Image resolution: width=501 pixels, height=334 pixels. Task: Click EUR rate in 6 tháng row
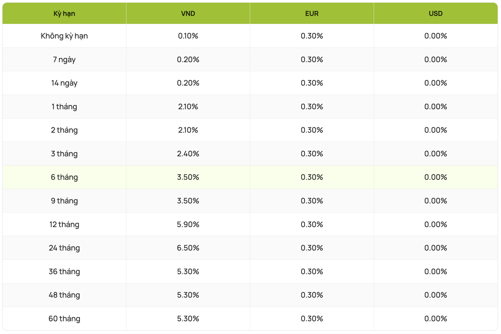point(312,177)
